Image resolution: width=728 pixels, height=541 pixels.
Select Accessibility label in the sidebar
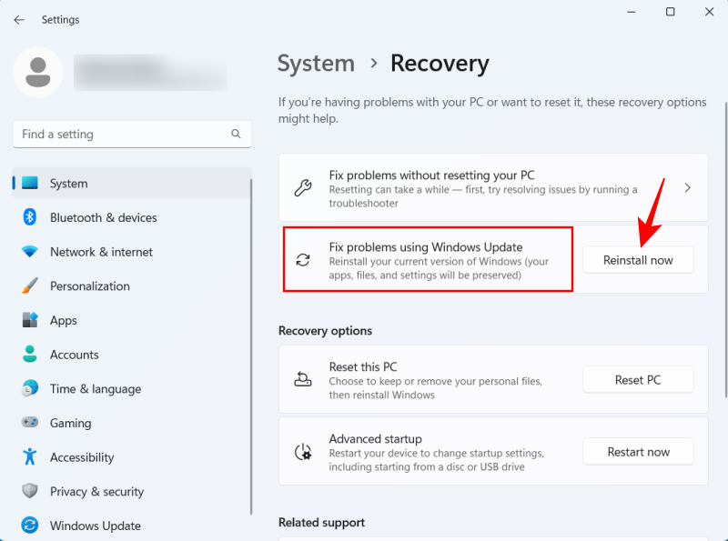[82, 457]
